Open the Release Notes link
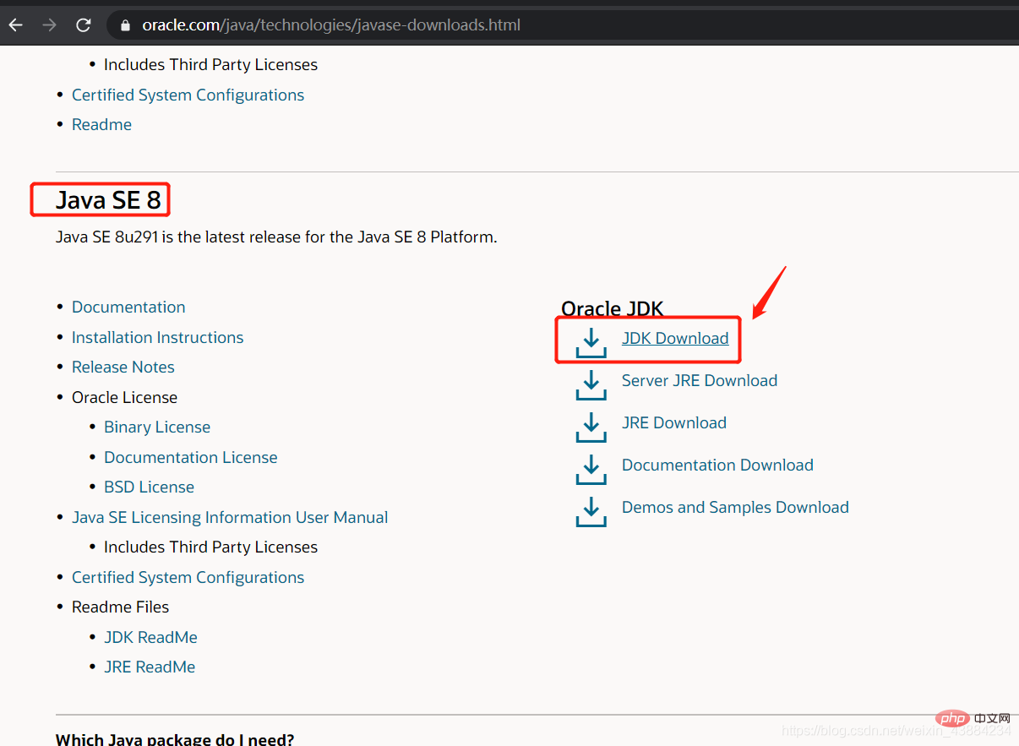The width and height of the screenshot is (1019, 746). (123, 367)
